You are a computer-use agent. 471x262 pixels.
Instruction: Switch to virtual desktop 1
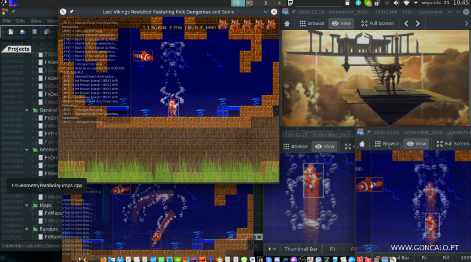238,3
